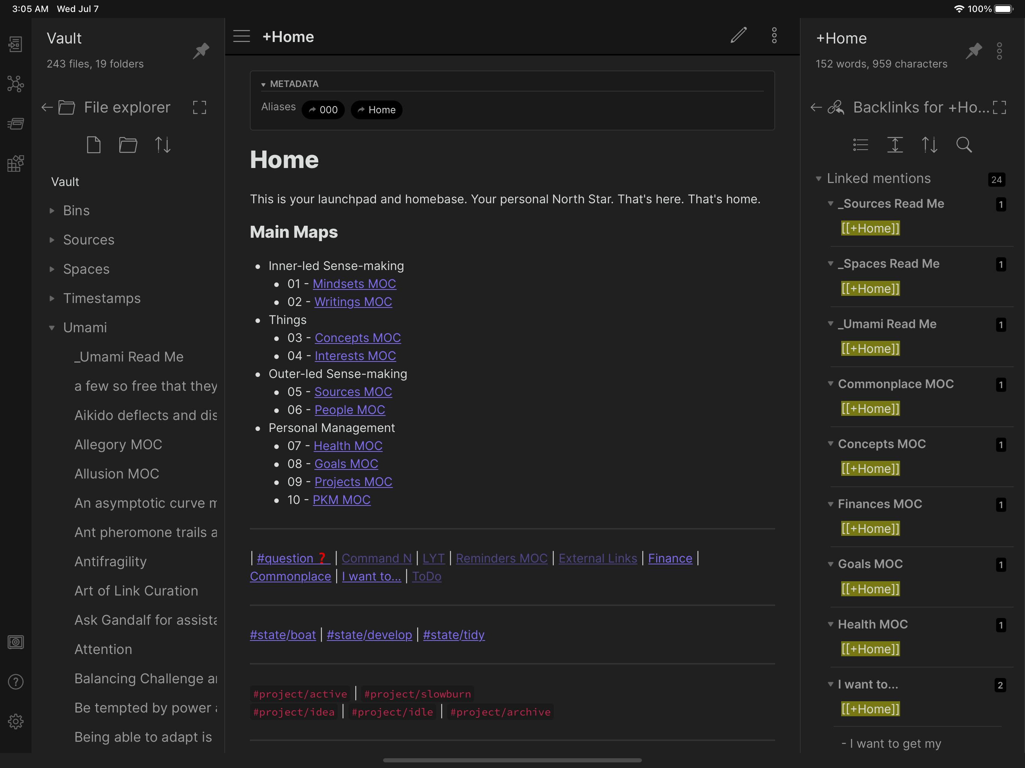Change sort order of backlinks
Viewport: 1025px width, 768px height.
coord(930,144)
